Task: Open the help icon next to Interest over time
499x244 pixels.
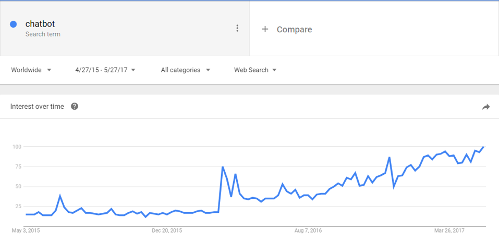Action: coord(75,107)
